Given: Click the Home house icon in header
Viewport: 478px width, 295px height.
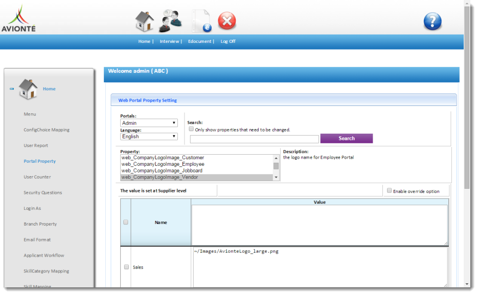Looking at the screenshot, I should [x=144, y=21].
